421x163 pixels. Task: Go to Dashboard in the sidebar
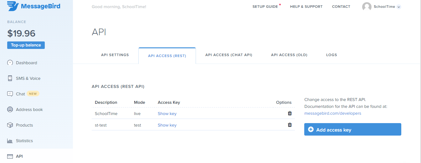pyautogui.click(x=27, y=63)
